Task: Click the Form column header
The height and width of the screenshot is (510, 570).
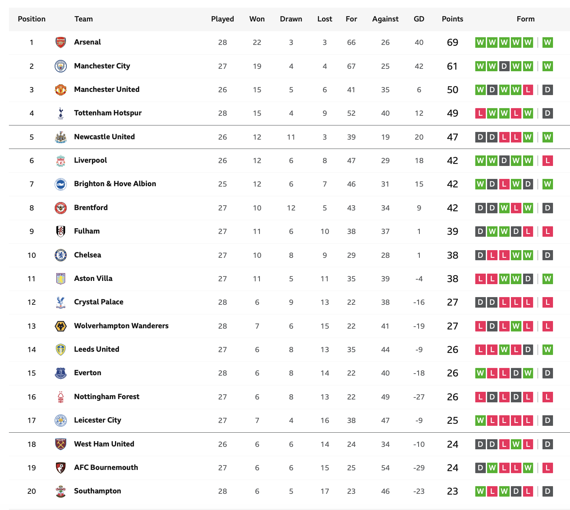Action: point(526,19)
